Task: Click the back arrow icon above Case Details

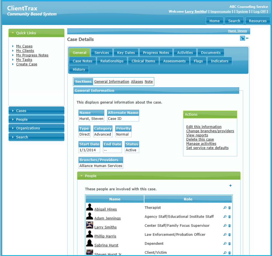Action: point(247,38)
